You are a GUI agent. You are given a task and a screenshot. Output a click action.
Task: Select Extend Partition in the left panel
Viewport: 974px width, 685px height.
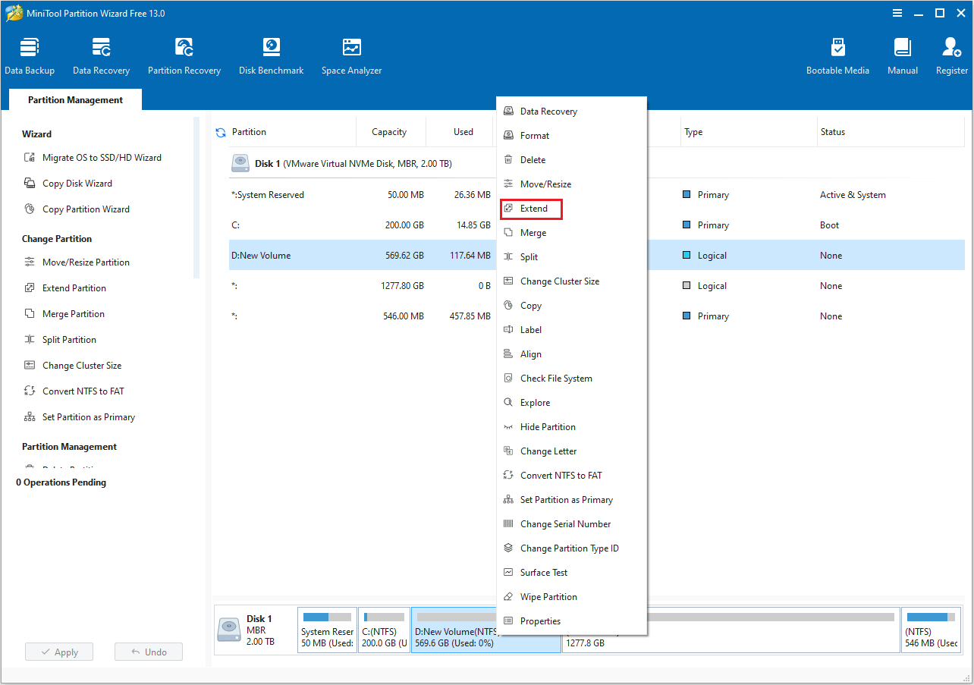click(x=65, y=288)
